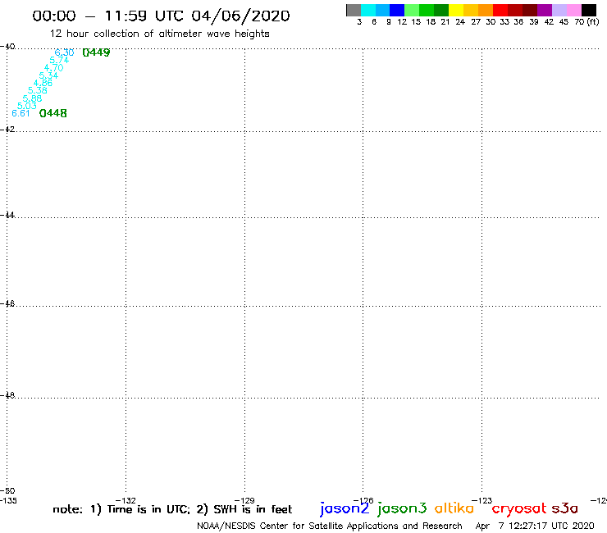Click the purple legend swatch

[x=545, y=10]
